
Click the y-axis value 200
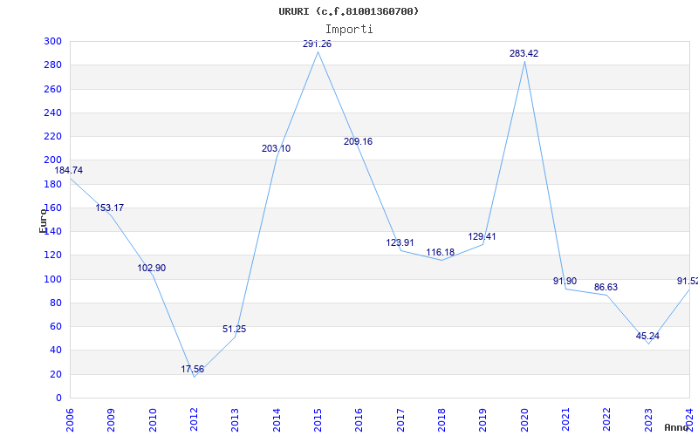(x=52, y=160)
